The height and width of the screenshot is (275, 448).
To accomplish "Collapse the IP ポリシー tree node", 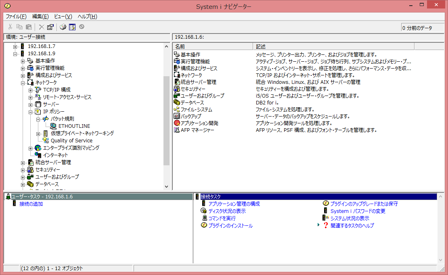I will pos(31,112).
